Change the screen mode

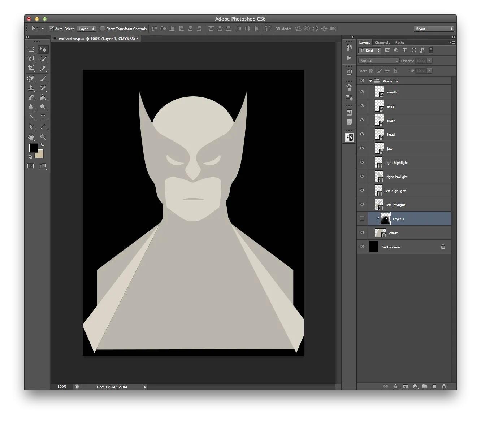pyautogui.click(x=43, y=166)
